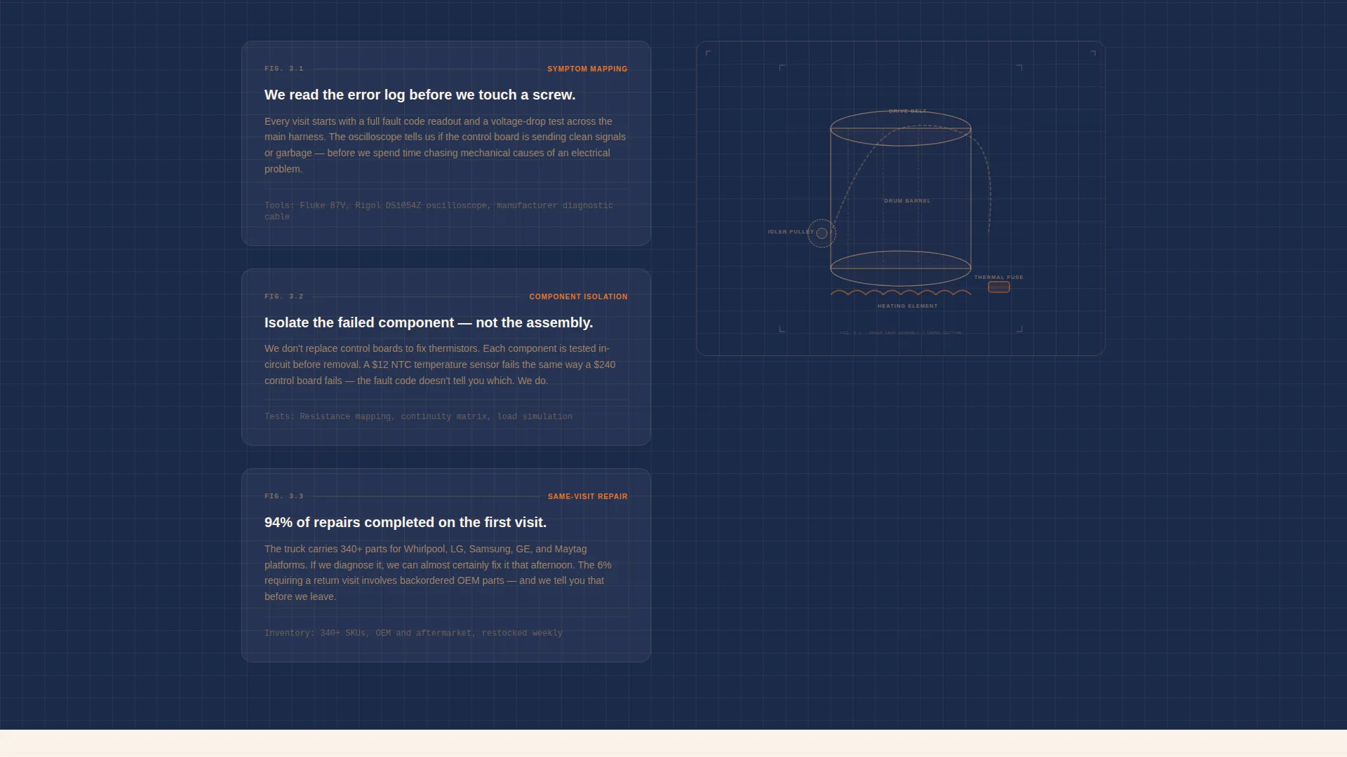This screenshot has width=1347, height=757.
Task: Click the 'DRIVE BELT' label in diagram
Action: click(907, 111)
